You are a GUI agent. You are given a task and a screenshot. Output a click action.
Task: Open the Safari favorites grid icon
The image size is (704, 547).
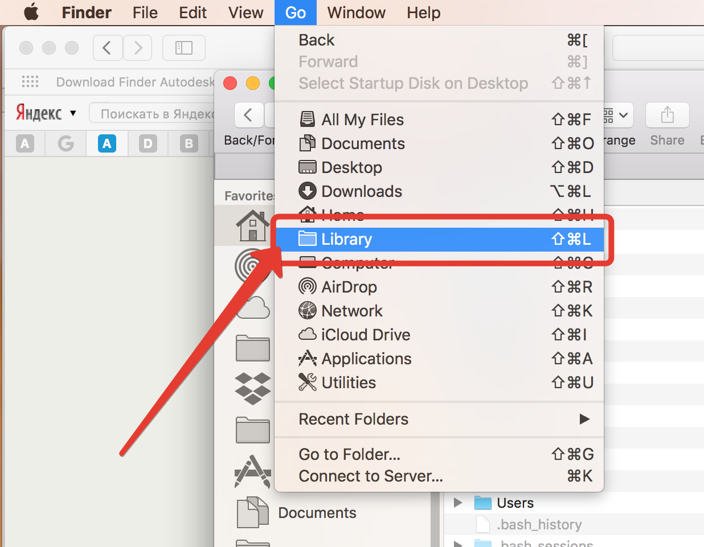[30, 82]
